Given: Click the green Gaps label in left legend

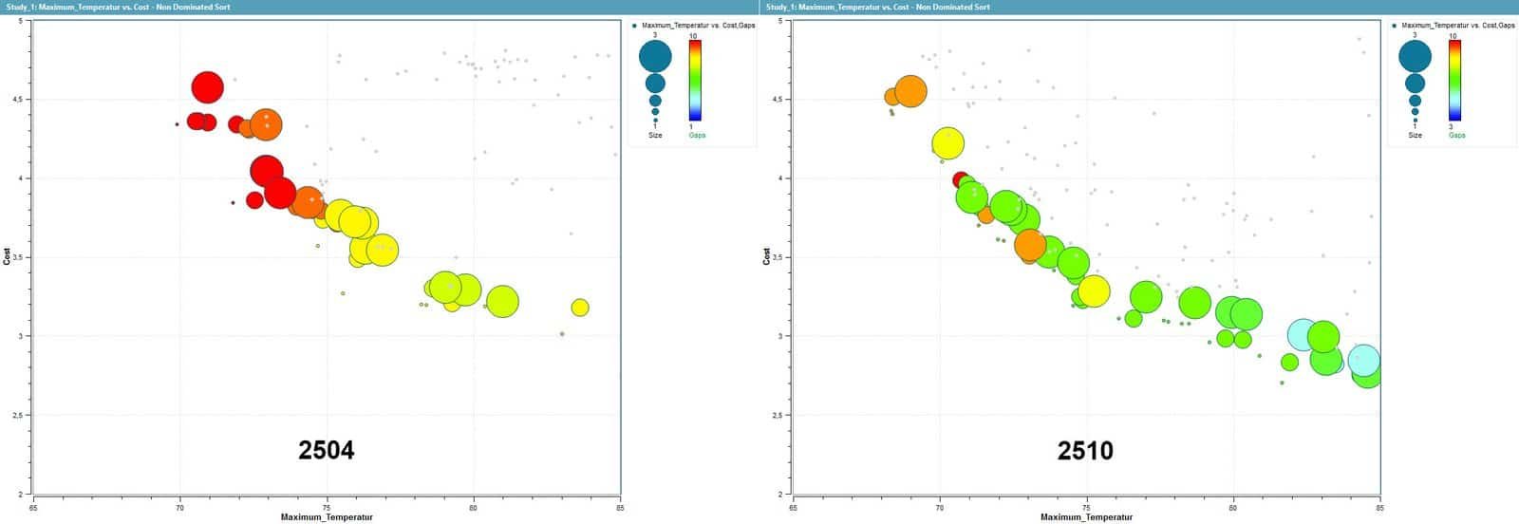Looking at the screenshot, I should (697, 136).
